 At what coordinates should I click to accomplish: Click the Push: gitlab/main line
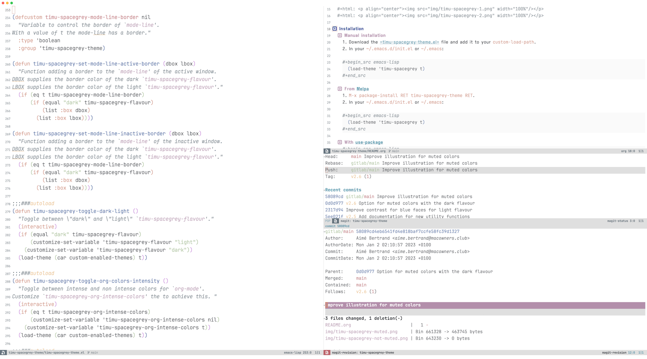(x=484, y=170)
